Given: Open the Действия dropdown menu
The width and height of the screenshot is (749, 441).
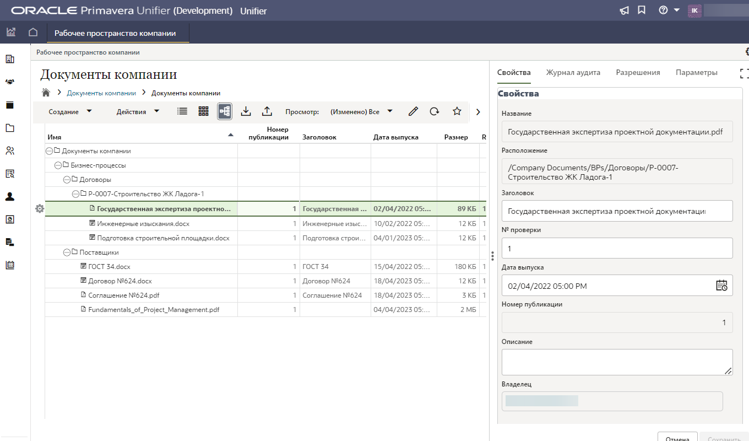Looking at the screenshot, I should 138,112.
